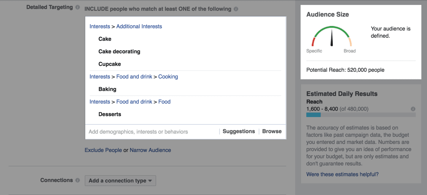
Task: Click the Connections info icon
Action: (77, 180)
